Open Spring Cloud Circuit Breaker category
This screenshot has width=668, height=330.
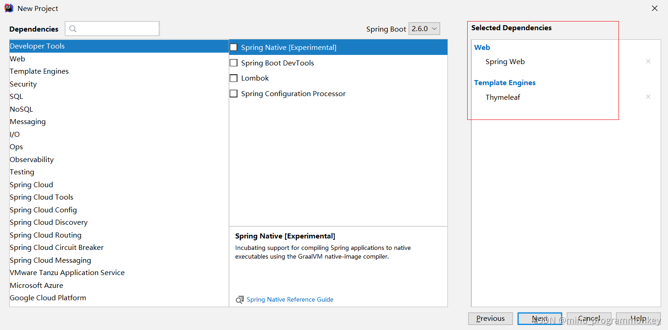119,248
